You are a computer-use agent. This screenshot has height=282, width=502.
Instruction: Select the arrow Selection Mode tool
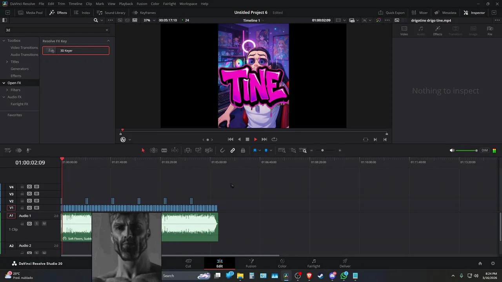[143, 150]
